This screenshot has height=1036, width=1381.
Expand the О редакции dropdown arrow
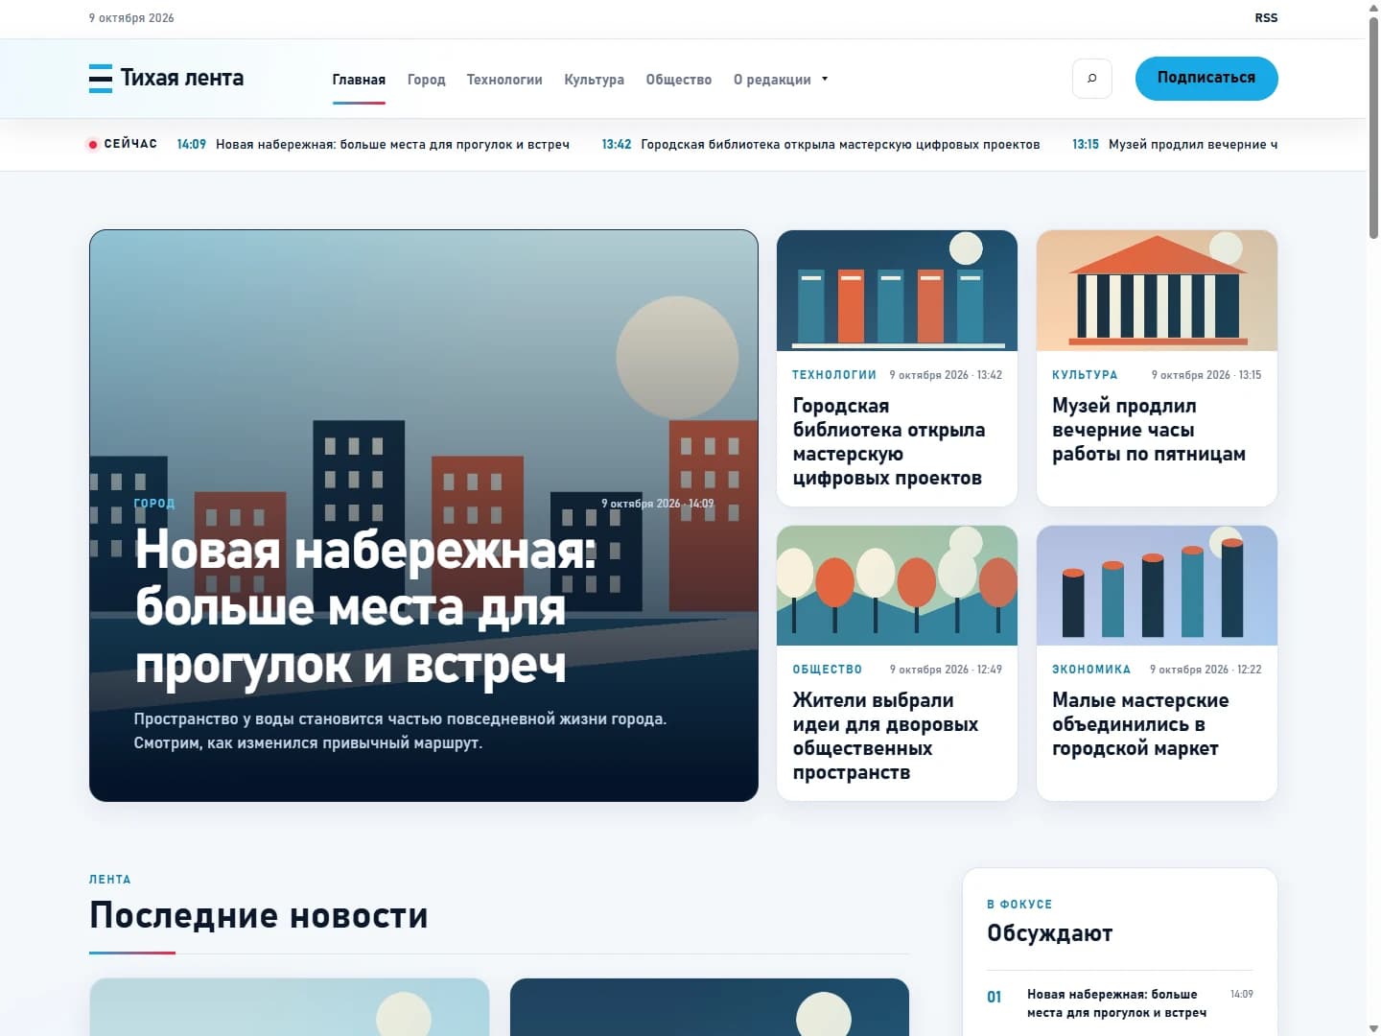[x=825, y=79]
